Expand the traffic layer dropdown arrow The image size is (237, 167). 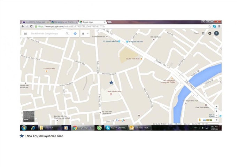[88, 34]
